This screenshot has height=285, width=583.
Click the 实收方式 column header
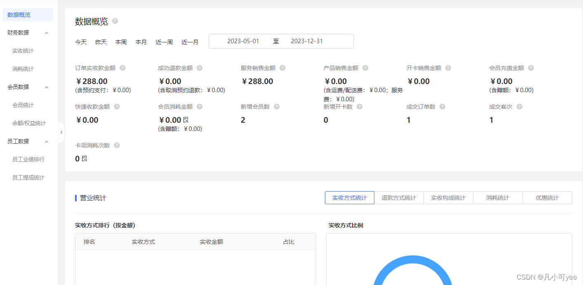tap(143, 242)
